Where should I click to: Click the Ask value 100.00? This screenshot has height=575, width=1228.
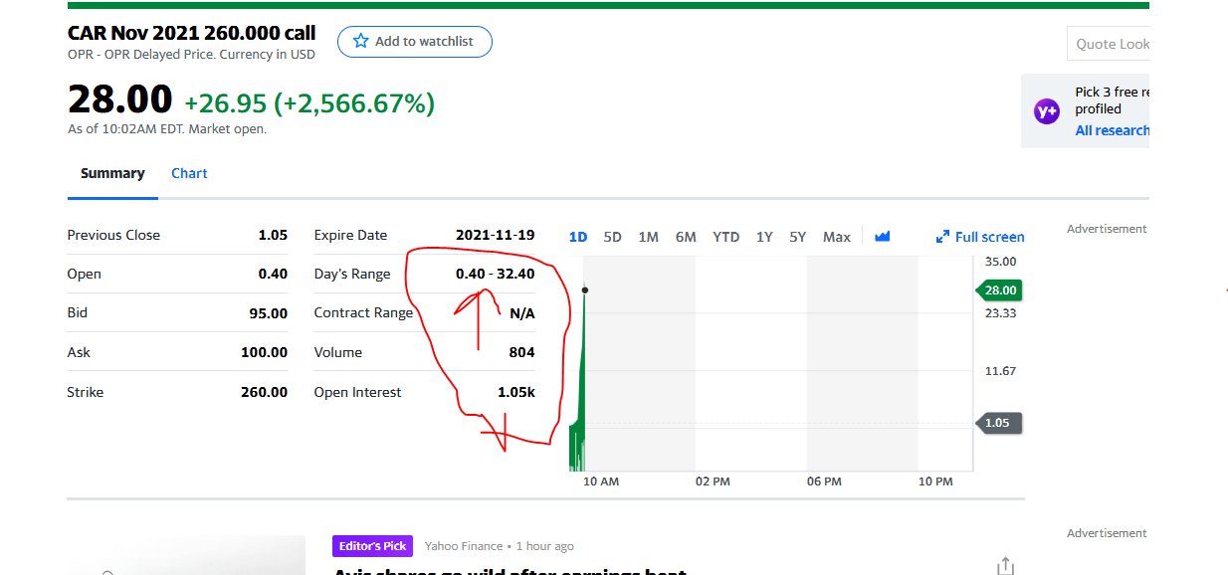[265, 352]
